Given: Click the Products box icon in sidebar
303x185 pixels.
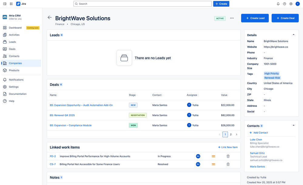Looking at the screenshot, I should coord(5,70).
